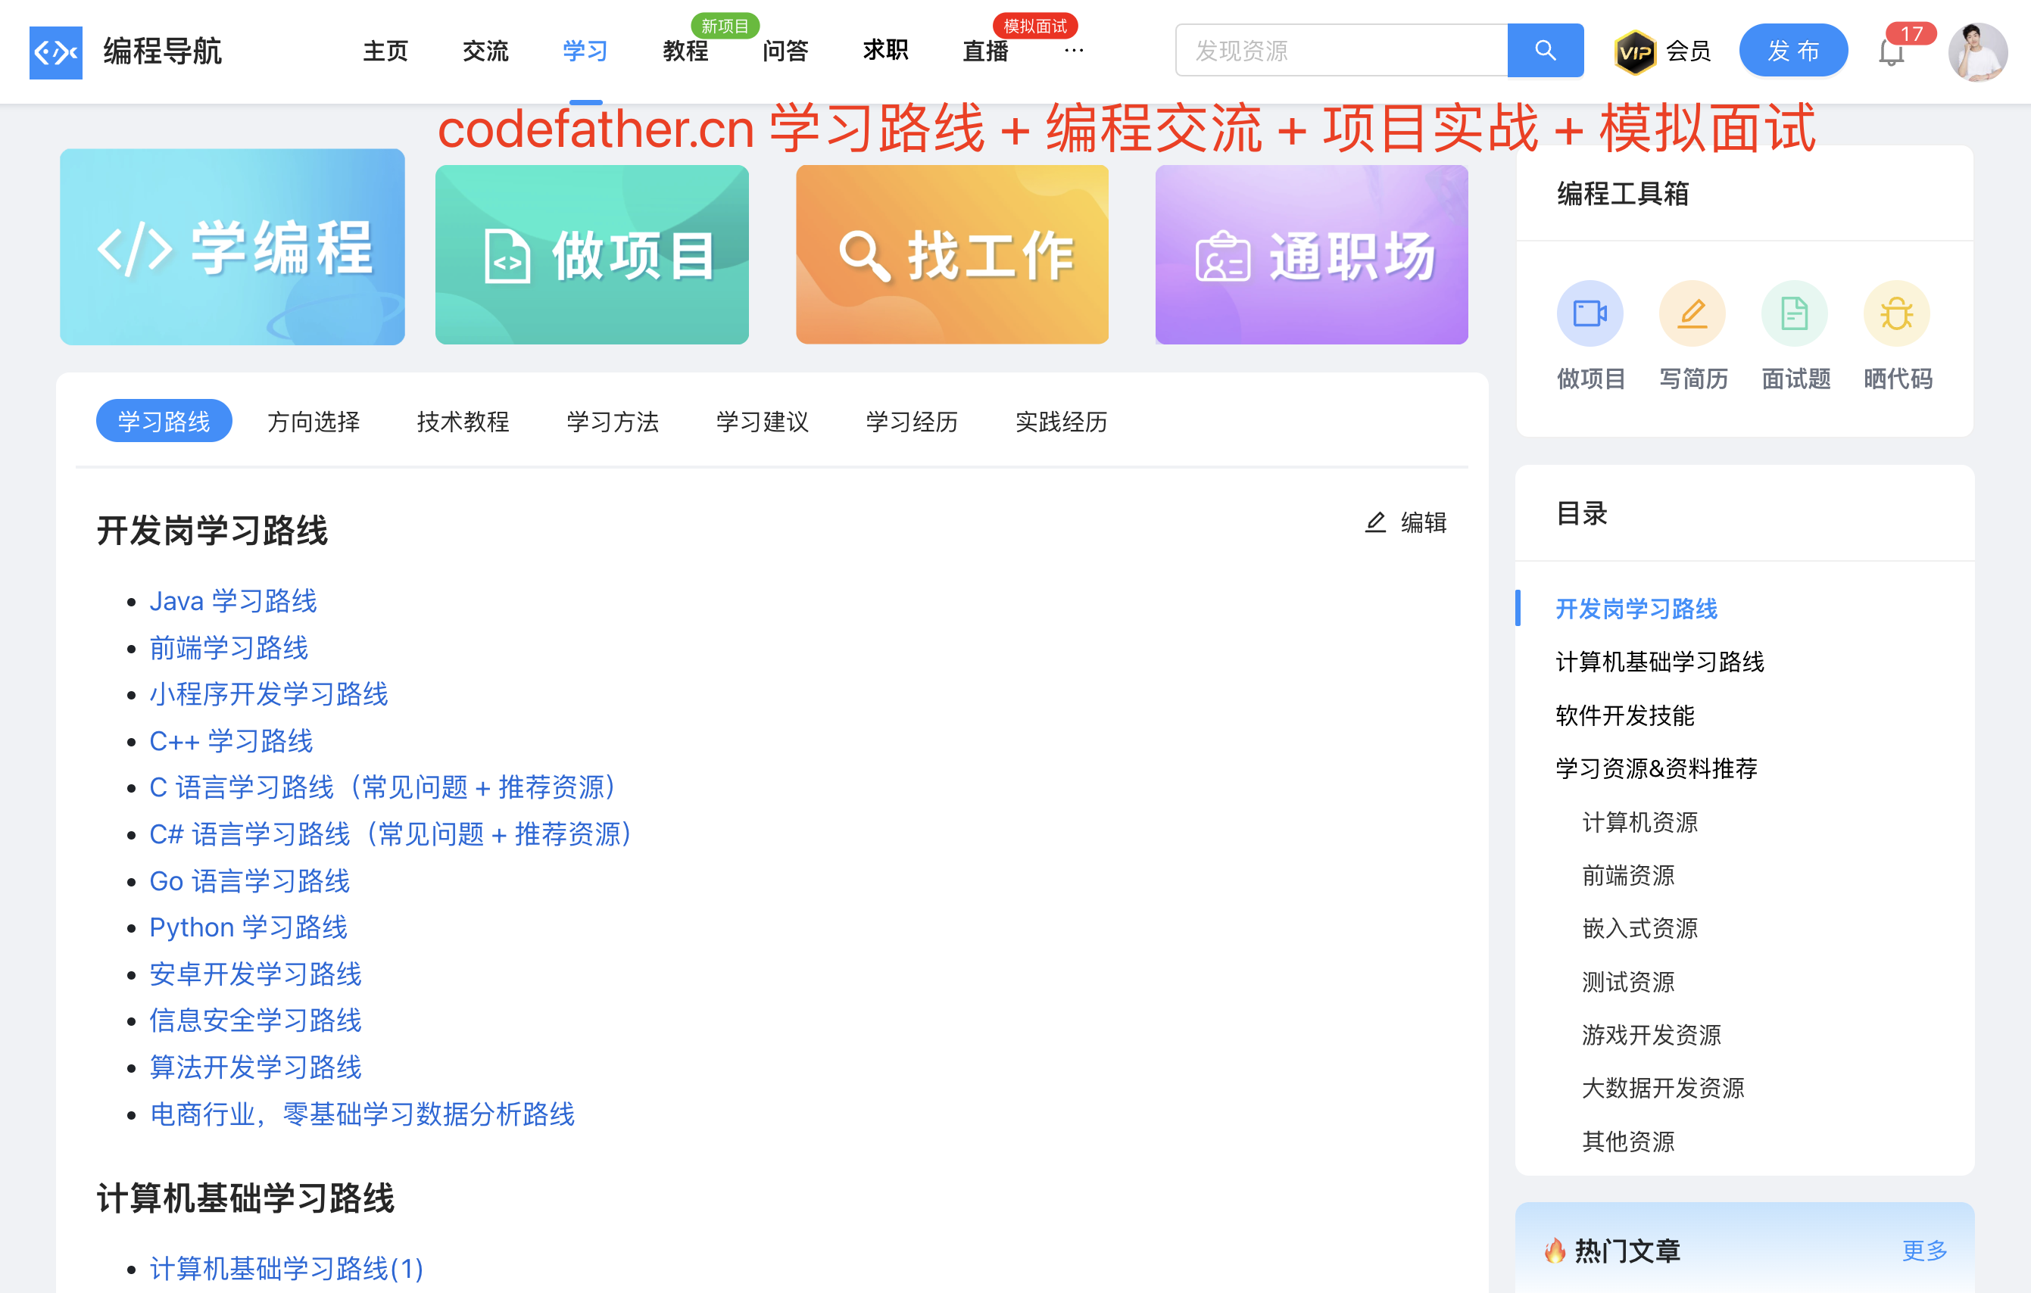Open 电商行业，零基础学习数据分析路线 link
The width and height of the screenshot is (2031, 1293).
pos(362,1114)
